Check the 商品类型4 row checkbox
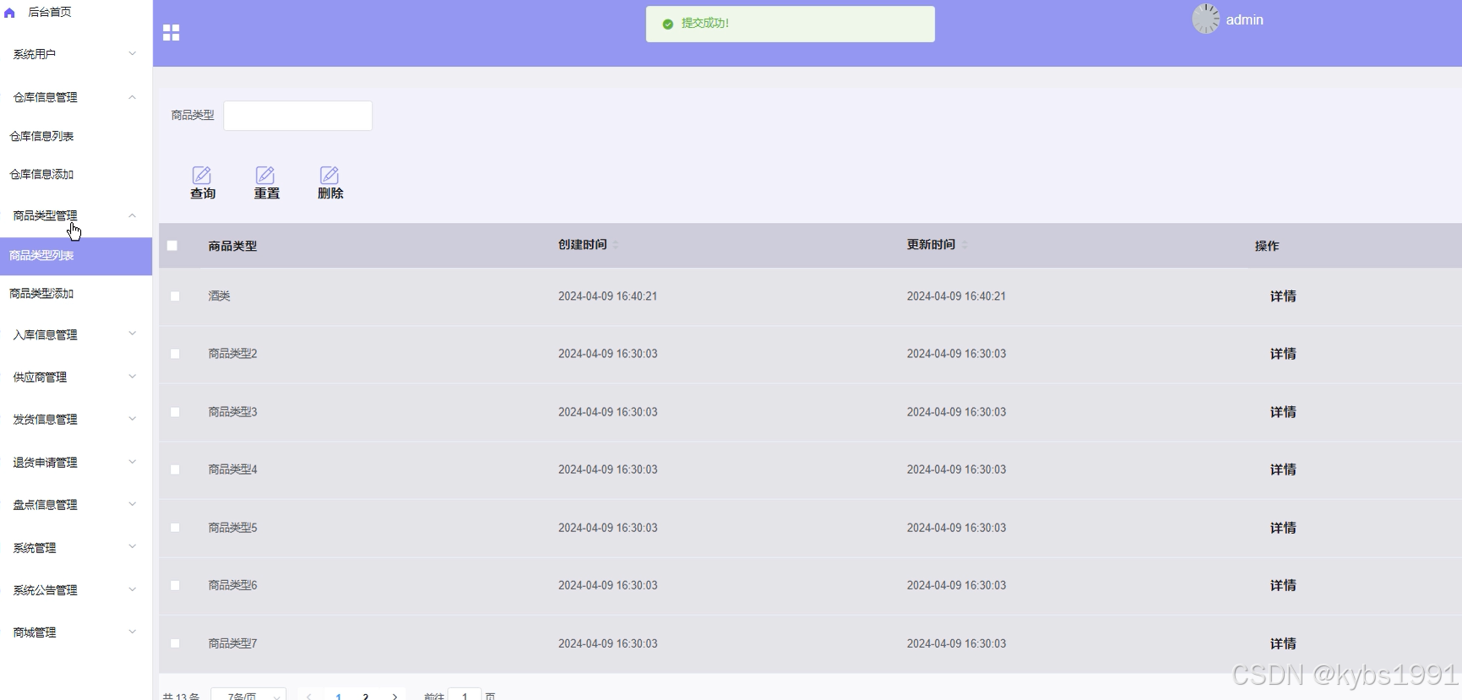 tap(175, 469)
